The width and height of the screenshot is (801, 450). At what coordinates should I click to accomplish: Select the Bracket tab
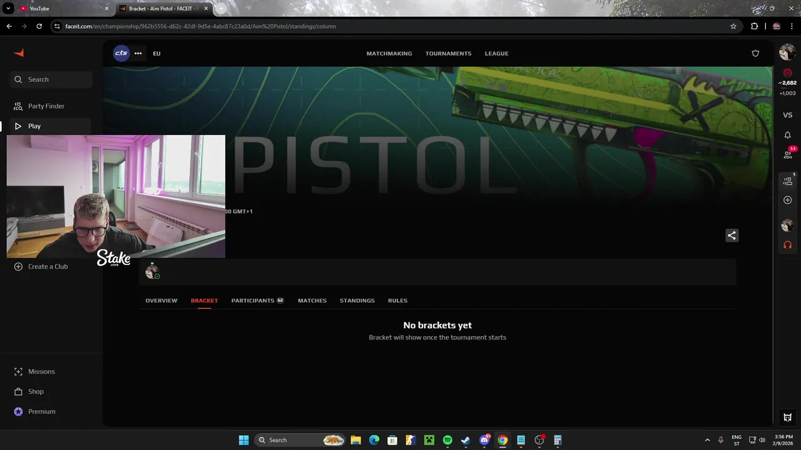(x=204, y=301)
